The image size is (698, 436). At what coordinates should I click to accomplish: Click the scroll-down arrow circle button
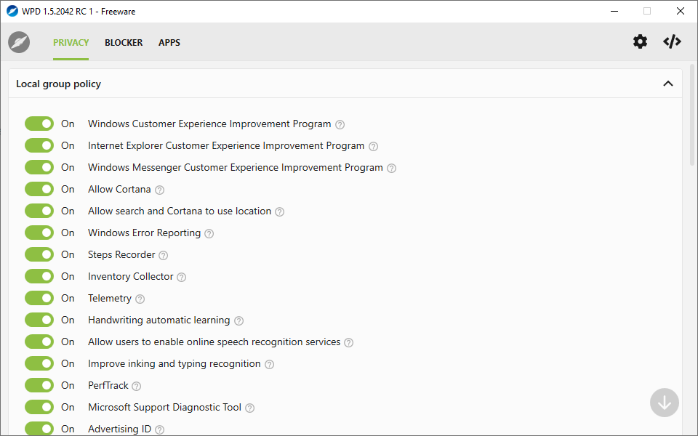664,403
